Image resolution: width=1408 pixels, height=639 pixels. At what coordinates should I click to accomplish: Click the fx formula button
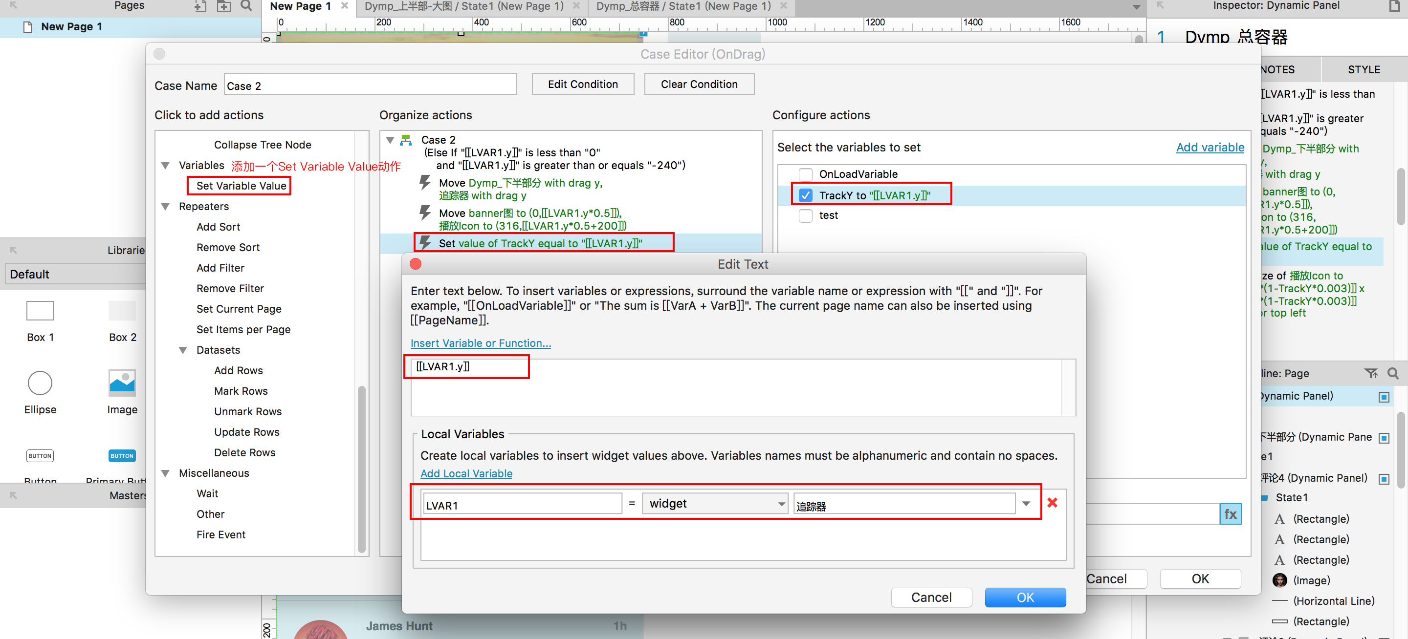click(x=1230, y=514)
